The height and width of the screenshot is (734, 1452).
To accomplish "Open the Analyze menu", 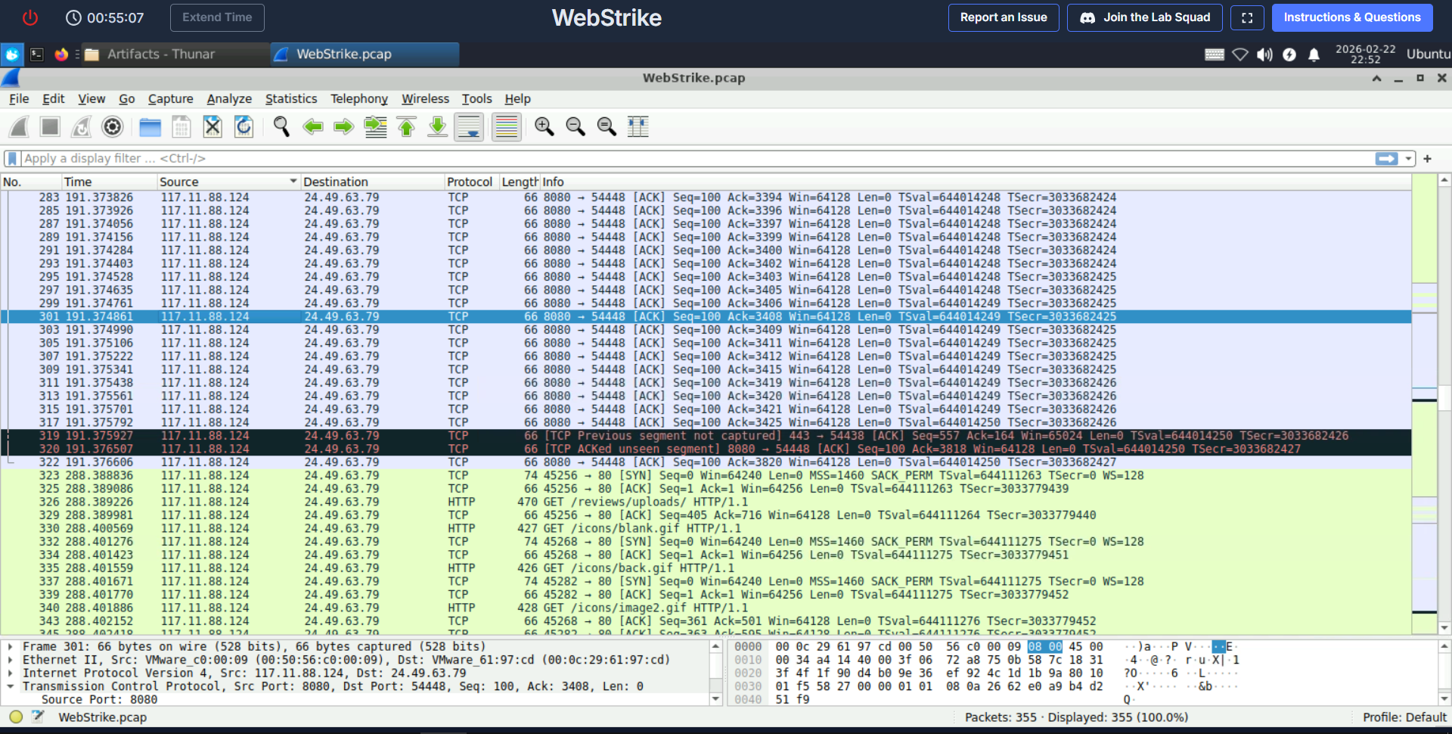I will pyautogui.click(x=229, y=98).
